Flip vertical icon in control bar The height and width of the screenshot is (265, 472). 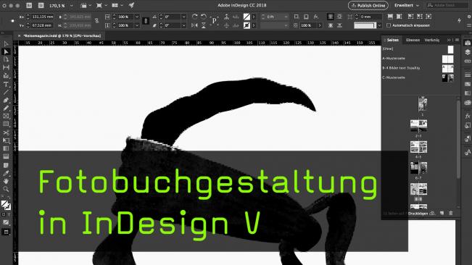(204, 25)
